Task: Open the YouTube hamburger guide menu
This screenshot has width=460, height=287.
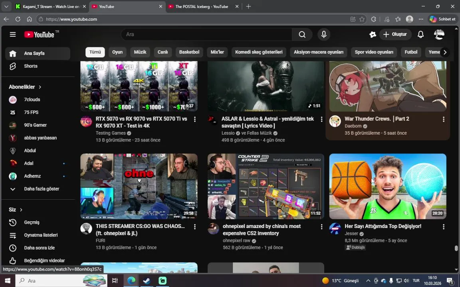Action: pos(13,35)
